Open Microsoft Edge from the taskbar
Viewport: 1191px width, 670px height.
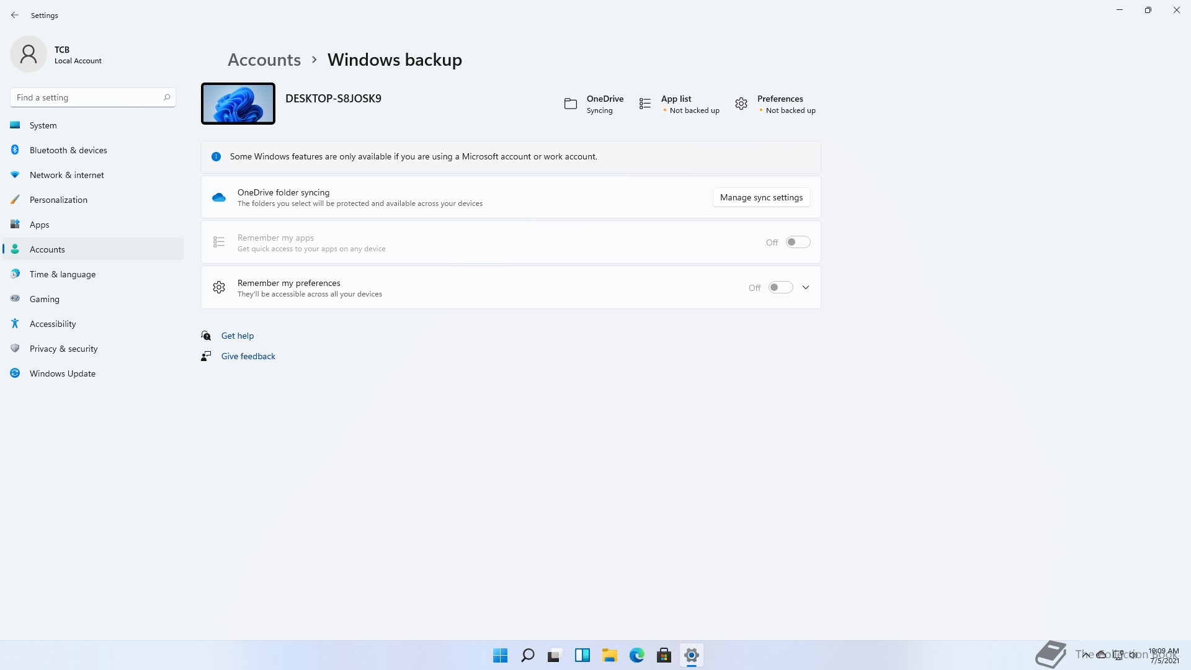[636, 655]
